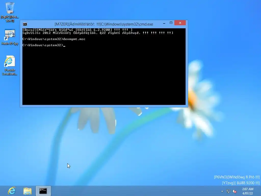Select the Pseudo Localization desktop shortcut

click(x=9, y=65)
